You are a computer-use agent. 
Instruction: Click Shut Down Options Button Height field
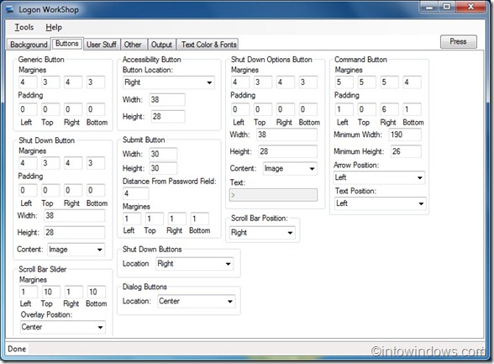pyautogui.click(x=287, y=151)
